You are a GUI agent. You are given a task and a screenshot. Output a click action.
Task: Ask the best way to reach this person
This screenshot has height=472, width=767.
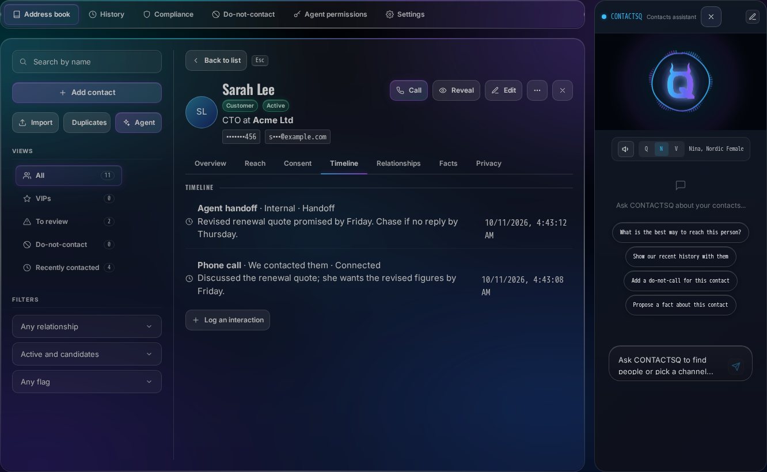tap(681, 233)
